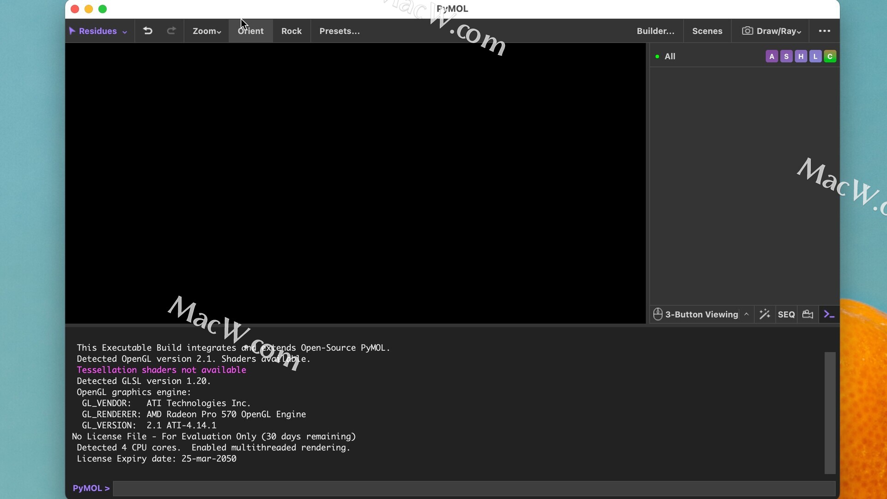
Task: Click the A action button for All
Action: 772,56
